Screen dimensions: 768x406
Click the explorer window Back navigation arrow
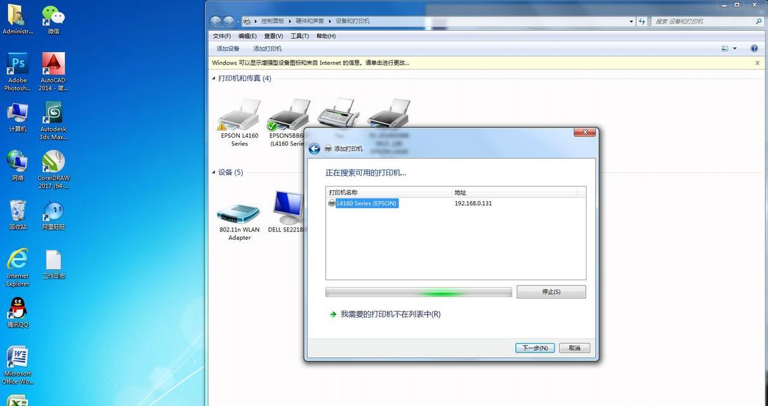click(215, 21)
